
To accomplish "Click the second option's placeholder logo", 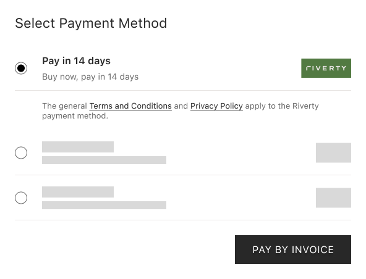I will (x=333, y=152).
